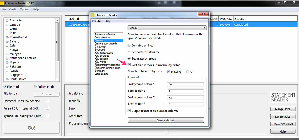Open the Credit menu

click(x=13, y=9)
